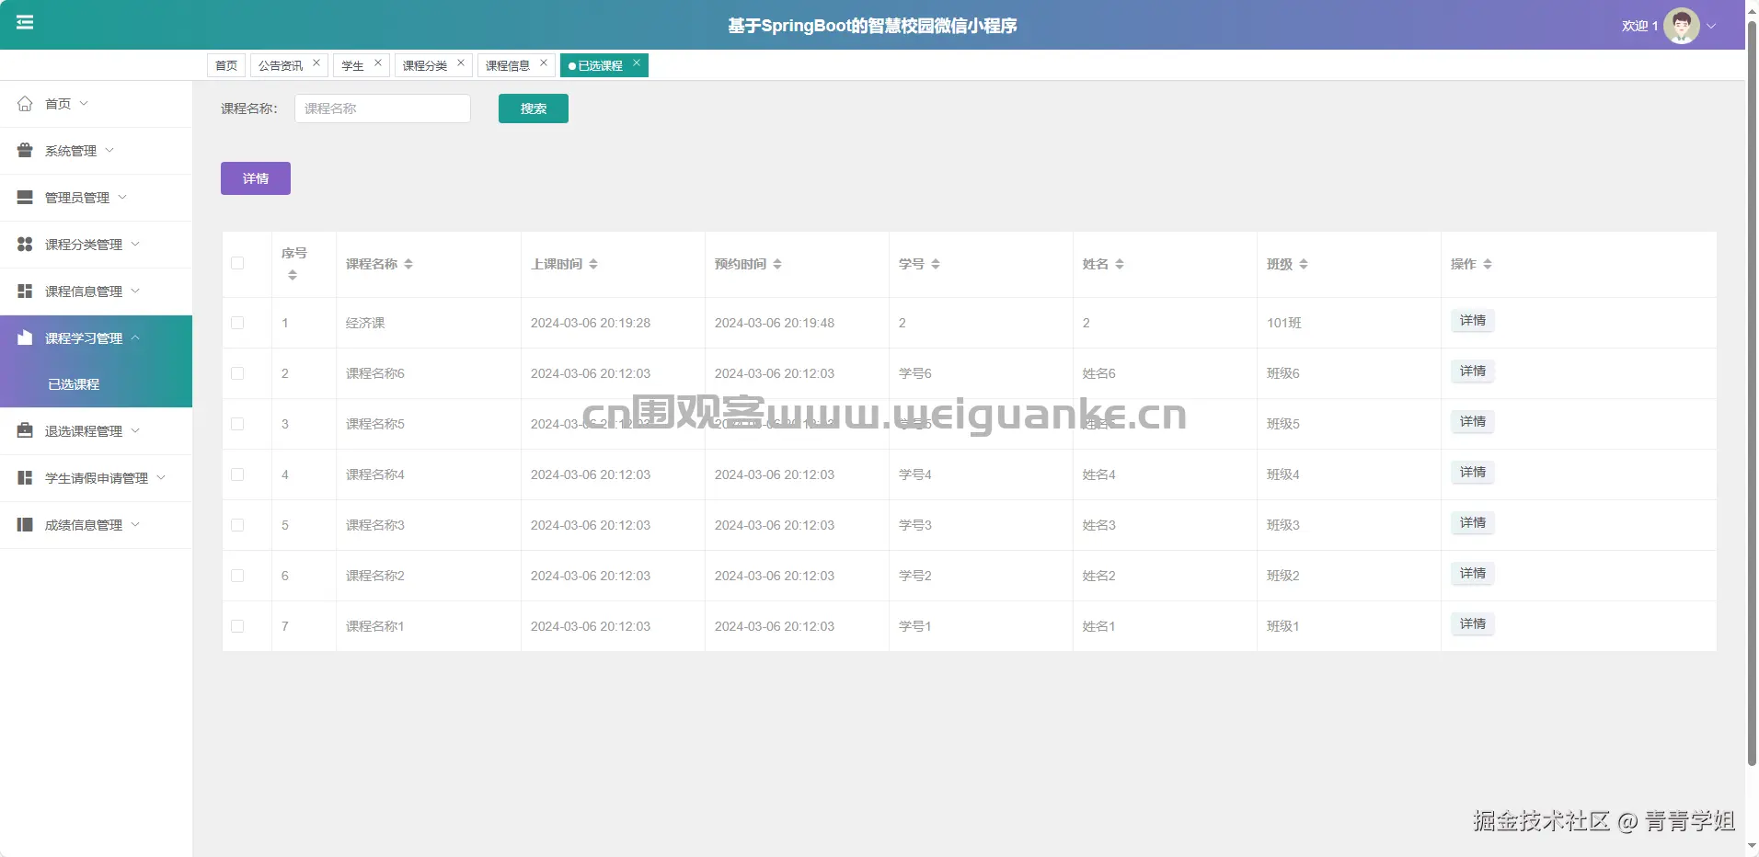Open 详情 for the 课程名称3 row
1759x857 pixels.
1472,522
